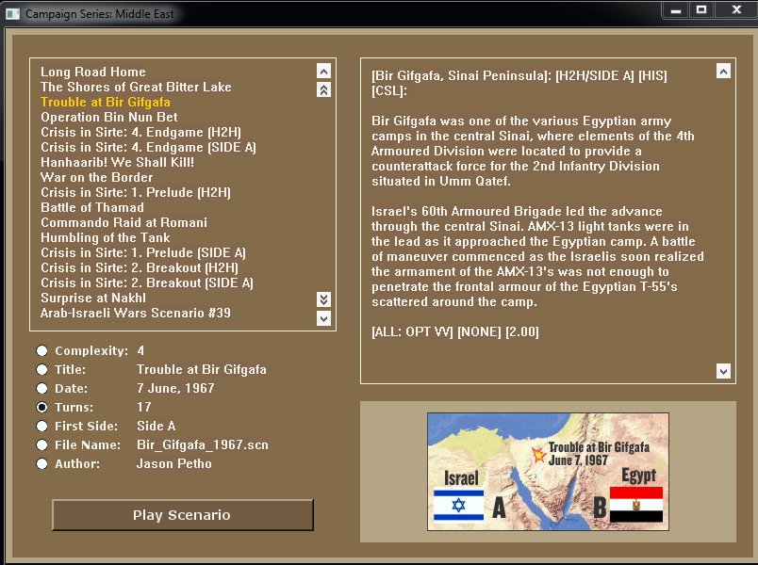This screenshot has height=565, width=758.
Task: Select Commando Raid at Romani scenario
Action: (124, 222)
